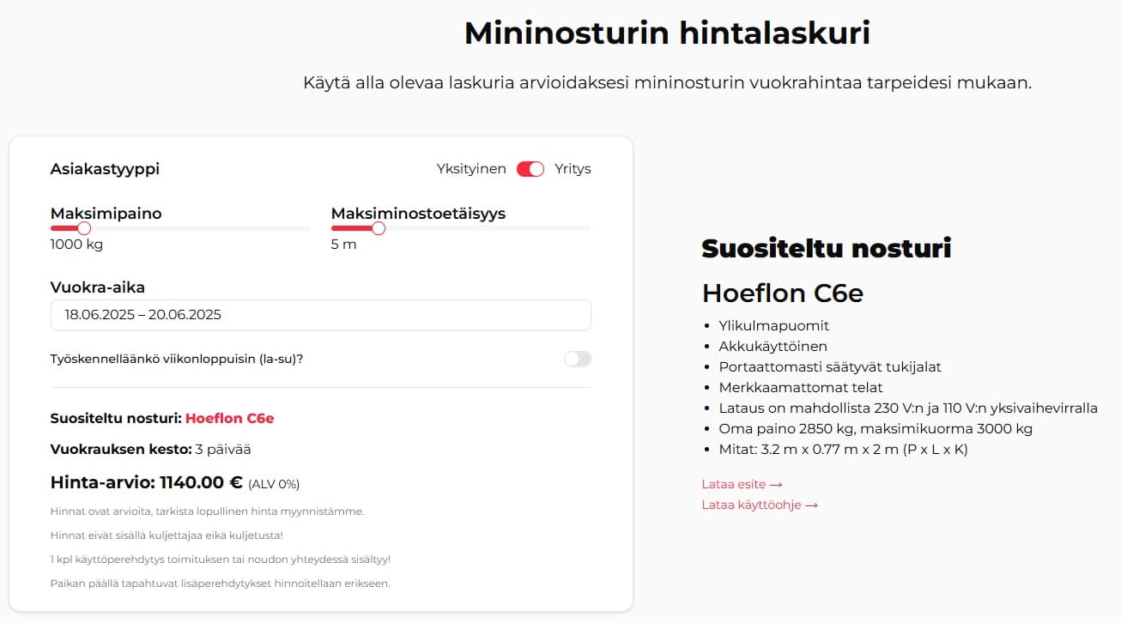The image size is (1121, 623).
Task: Click the Portaattomasti säätyvät tukijalat item
Action: pos(830,366)
